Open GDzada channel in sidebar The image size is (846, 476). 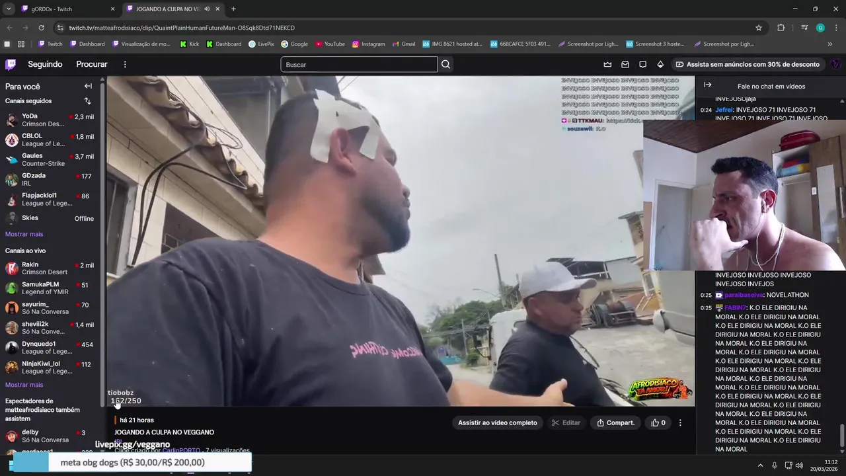50,179
